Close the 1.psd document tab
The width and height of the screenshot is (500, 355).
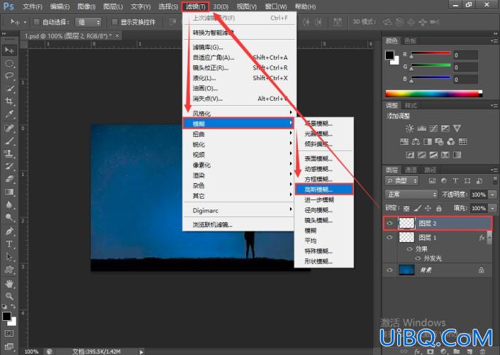(x=117, y=35)
